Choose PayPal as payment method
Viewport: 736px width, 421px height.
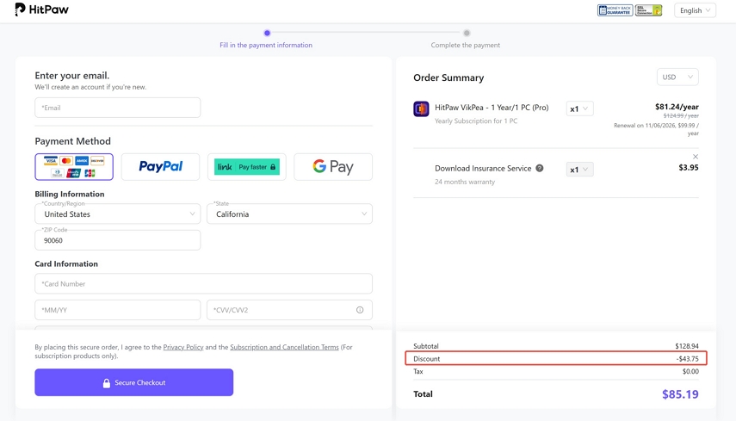pyautogui.click(x=160, y=167)
